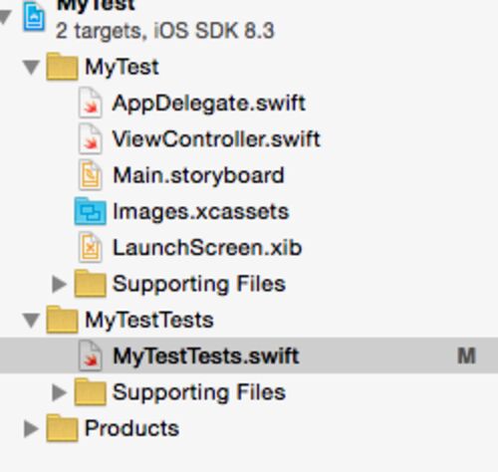The width and height of the screenshot is (498, 472).
Task: Click the Products folder icon
Action: pos(62,428)
